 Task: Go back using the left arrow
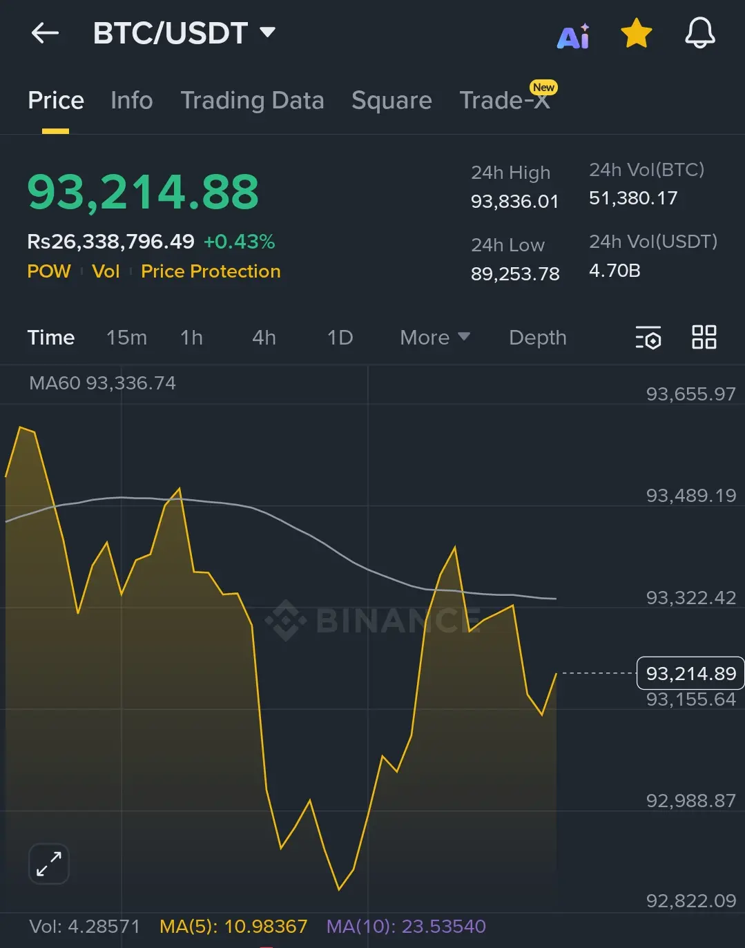click(x=45, y=32)
